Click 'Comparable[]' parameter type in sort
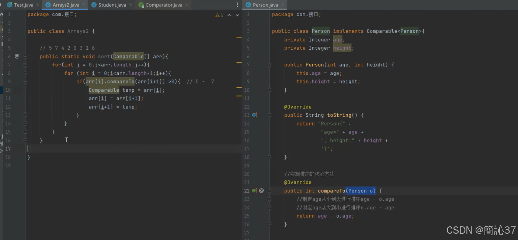The height and width of the screenshot is (240, 518). 131,56
